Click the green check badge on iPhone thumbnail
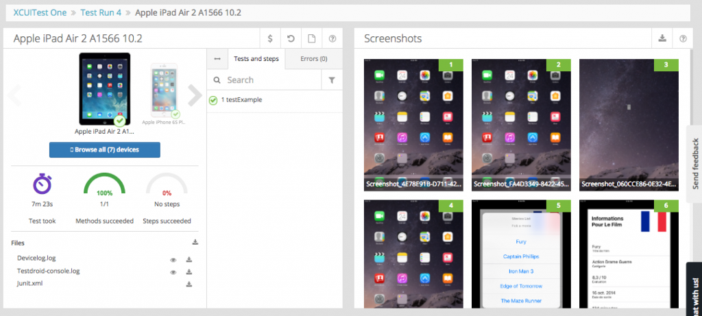The width and height of the screenshot is (702, 316). 175,114
